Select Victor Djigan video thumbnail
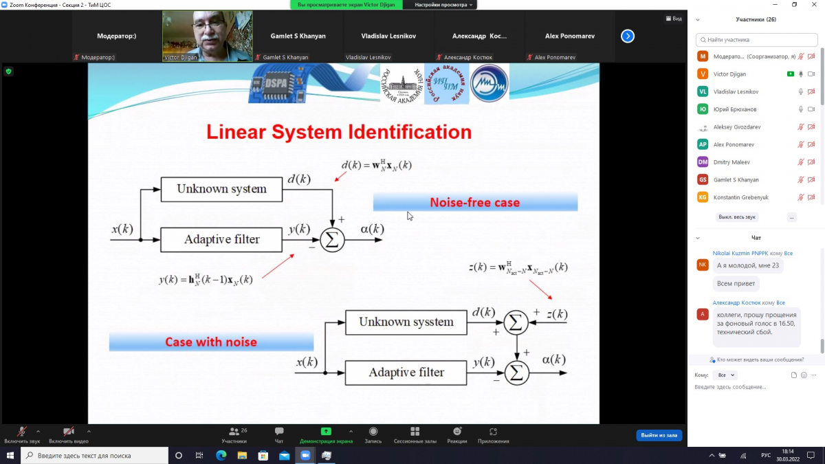The height and width of the screenshot is (464, 825). [x=207, y=36]
